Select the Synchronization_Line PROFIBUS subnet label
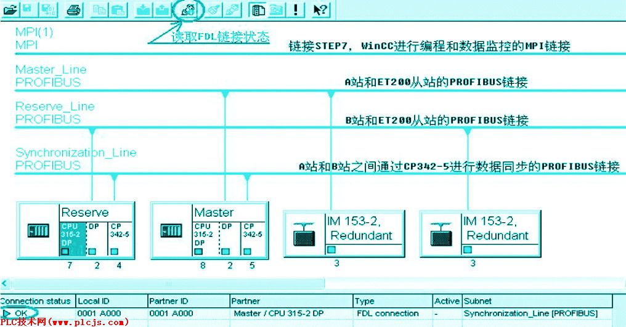 (x=76, y=158)
